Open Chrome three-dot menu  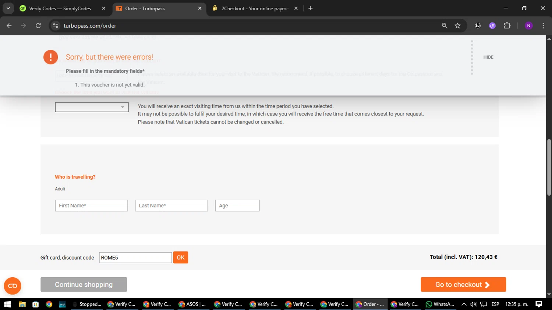(x=543, y=26)
